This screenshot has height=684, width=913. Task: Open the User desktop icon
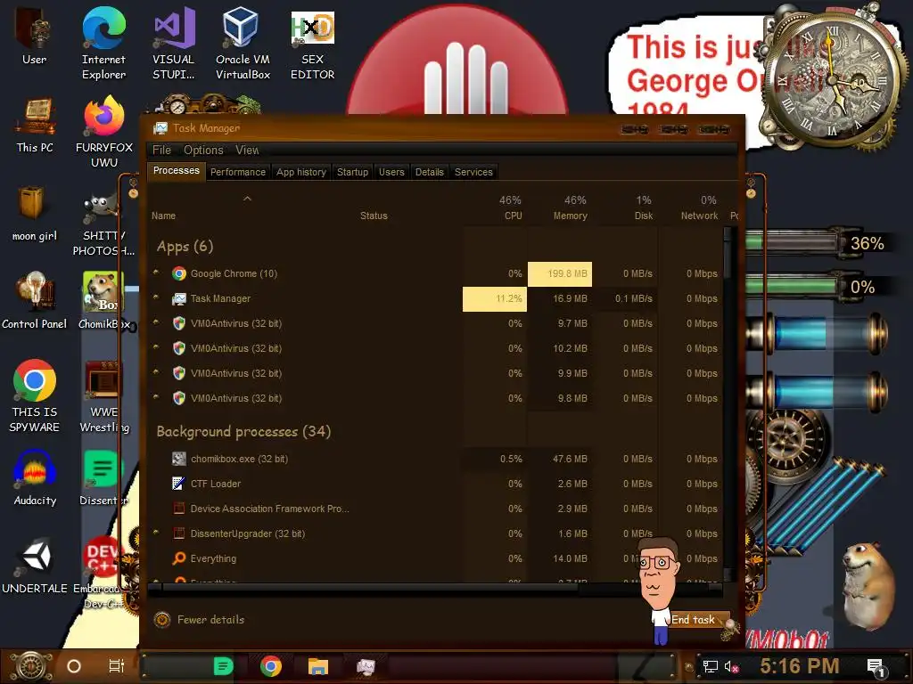tap(34, 36)
